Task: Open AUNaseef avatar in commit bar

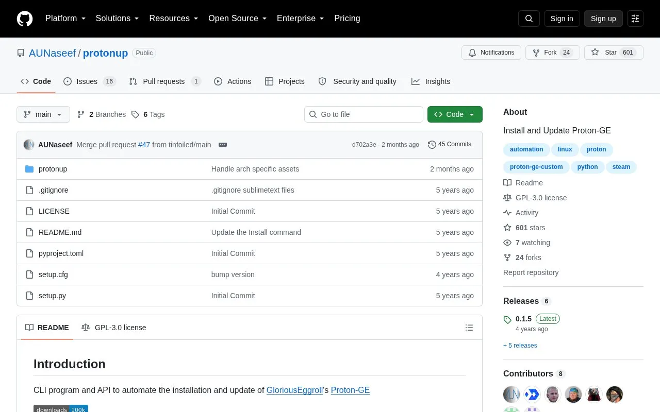Action: point(29,145)
